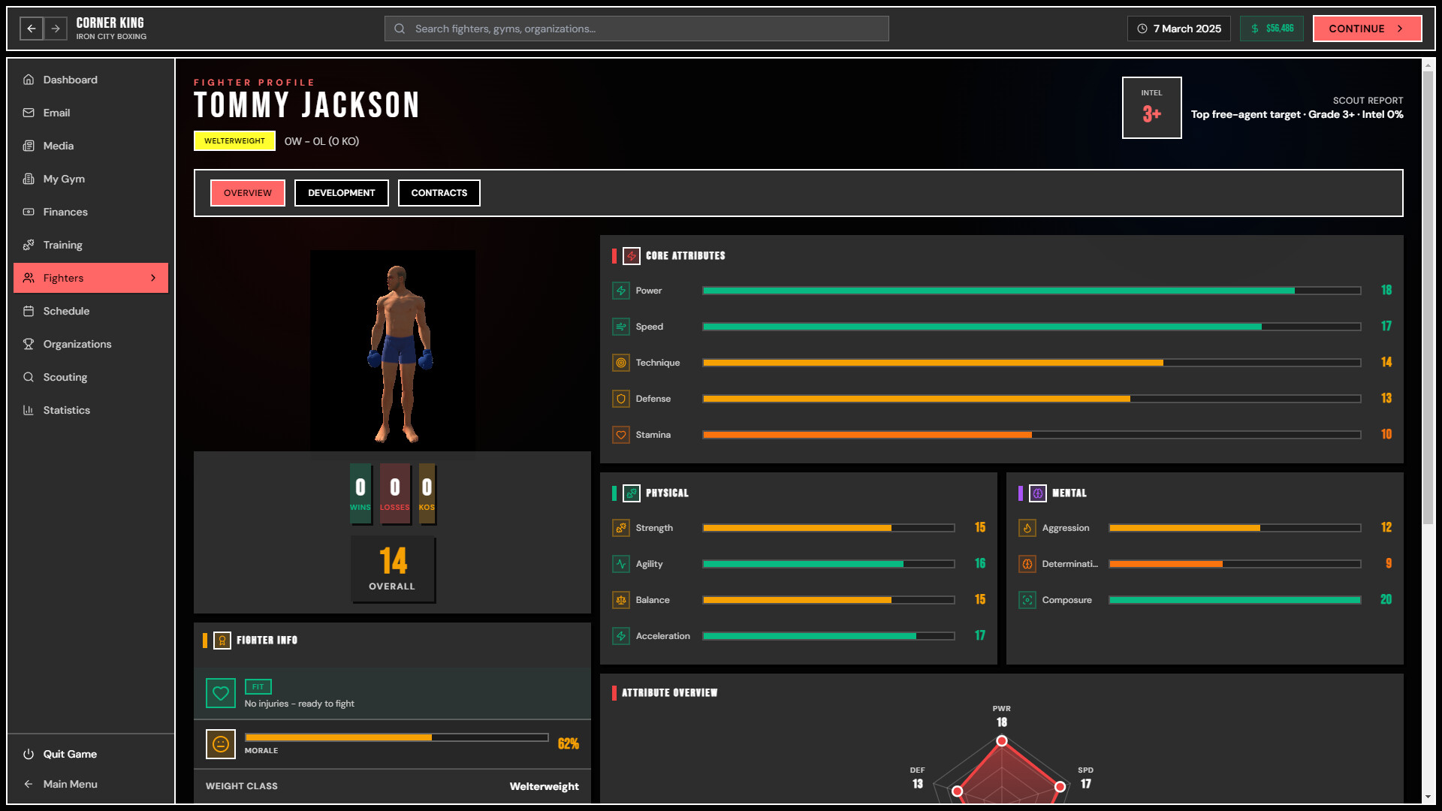The image size is (1442, 811).
Task: Open the Contracts tab
Action: (x=439, y=192)
